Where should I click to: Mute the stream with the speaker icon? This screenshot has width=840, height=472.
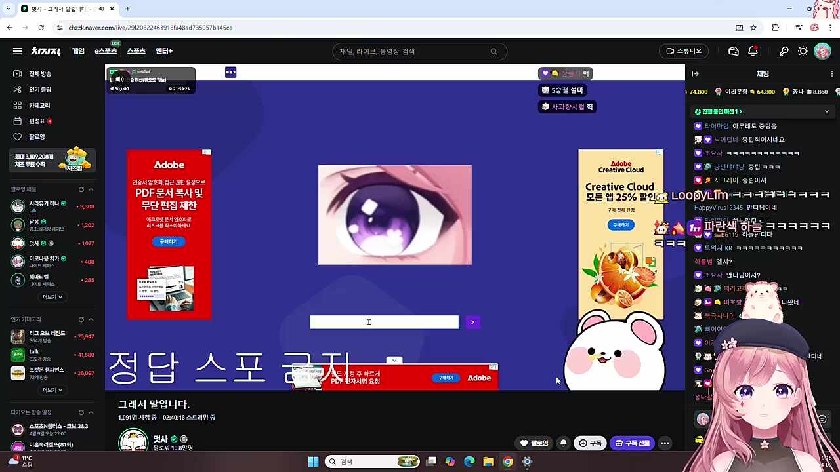119,79
